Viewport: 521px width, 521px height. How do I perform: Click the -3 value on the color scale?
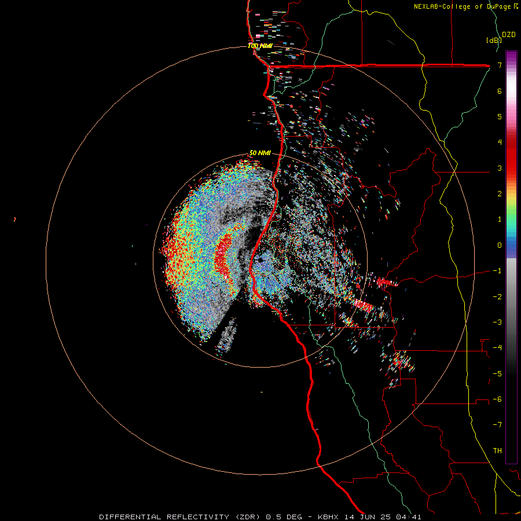[x=497, y=322]
